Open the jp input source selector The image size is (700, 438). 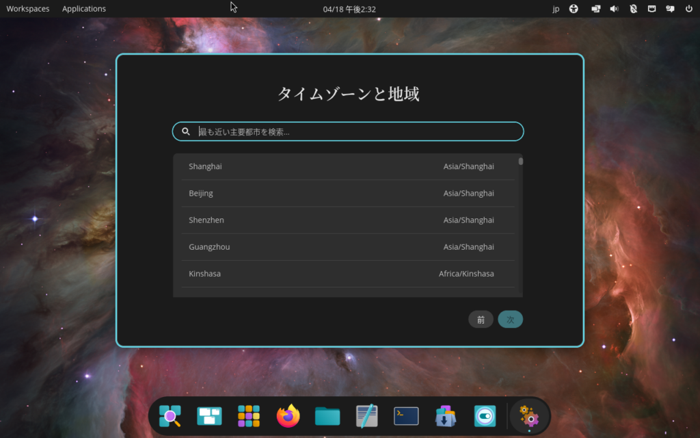556,9
